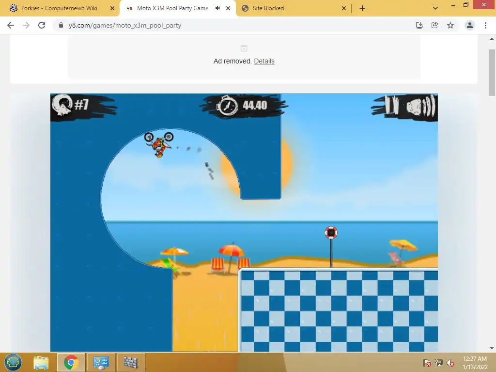Image resolution: width=496 pixels, height=372 pixels.
Task: Open Action Center flag in tray
Action: coord(427,363)
